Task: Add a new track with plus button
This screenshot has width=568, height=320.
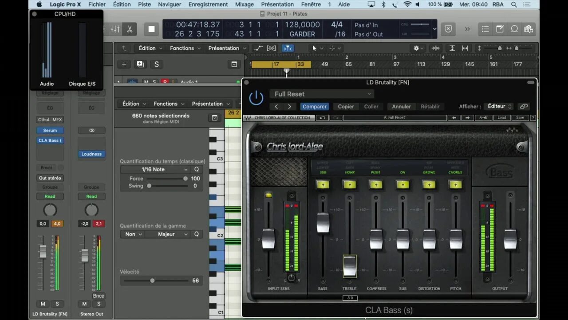Action: 124,64
